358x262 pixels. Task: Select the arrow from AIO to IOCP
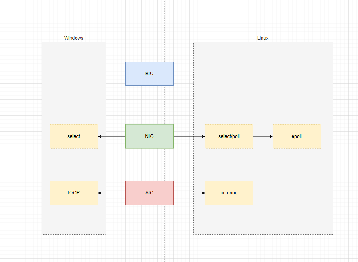point(112,193)
